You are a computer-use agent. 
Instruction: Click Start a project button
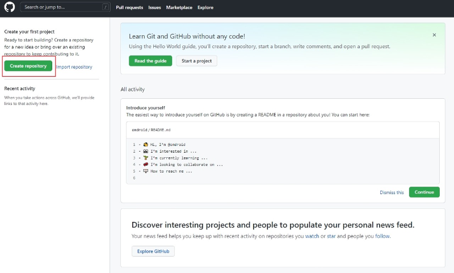pyautogui.click(x=196, y=61)
